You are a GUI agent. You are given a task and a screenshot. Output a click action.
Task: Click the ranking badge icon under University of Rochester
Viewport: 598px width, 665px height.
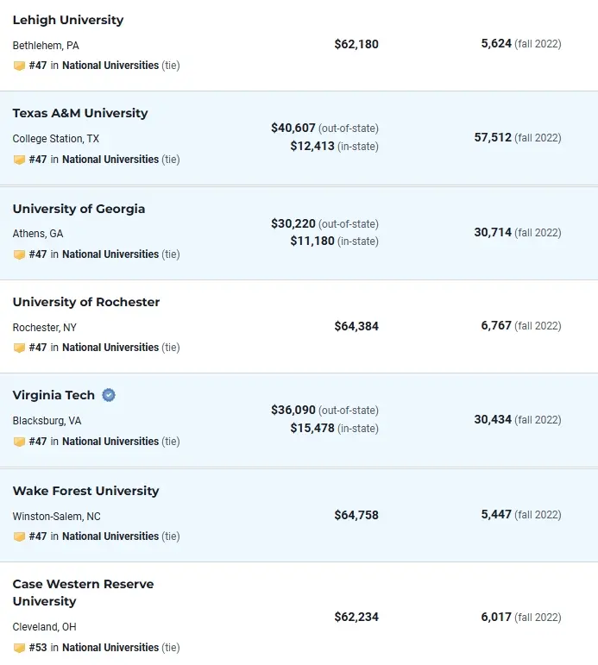19,348
